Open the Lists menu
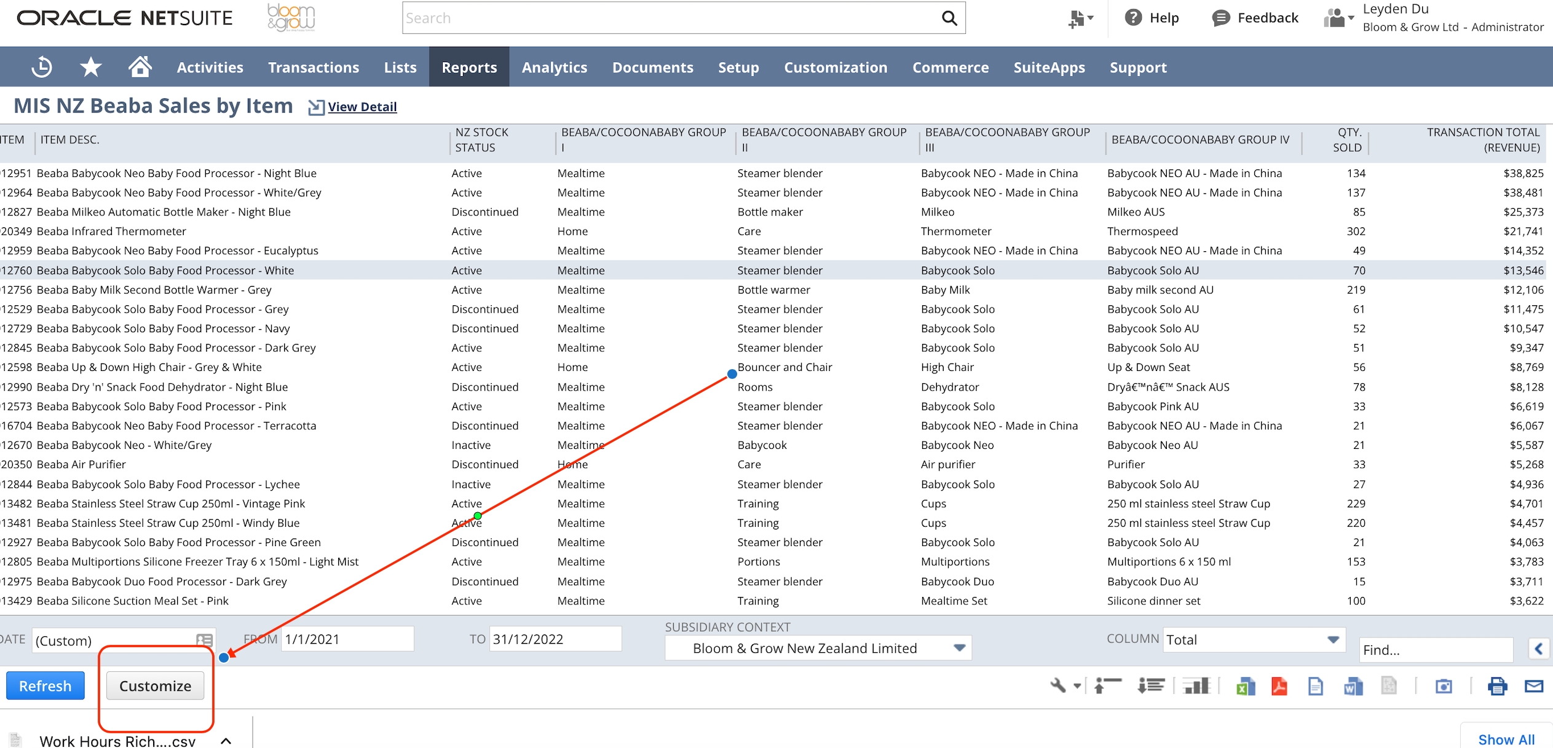This screenshot has width=1553, height=748. [x=400, y=67]
